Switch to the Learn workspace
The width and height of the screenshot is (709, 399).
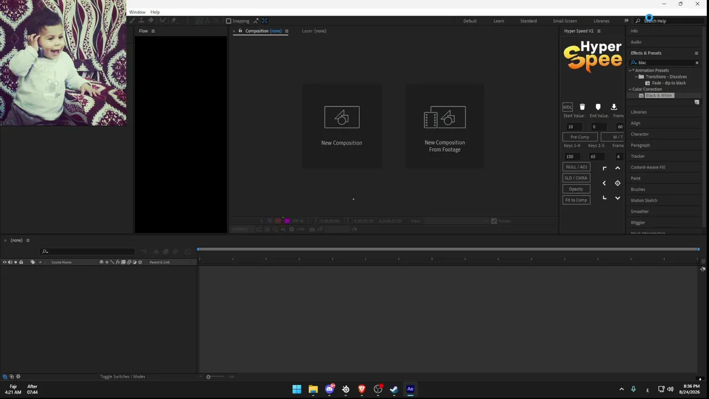pos(499,21)
